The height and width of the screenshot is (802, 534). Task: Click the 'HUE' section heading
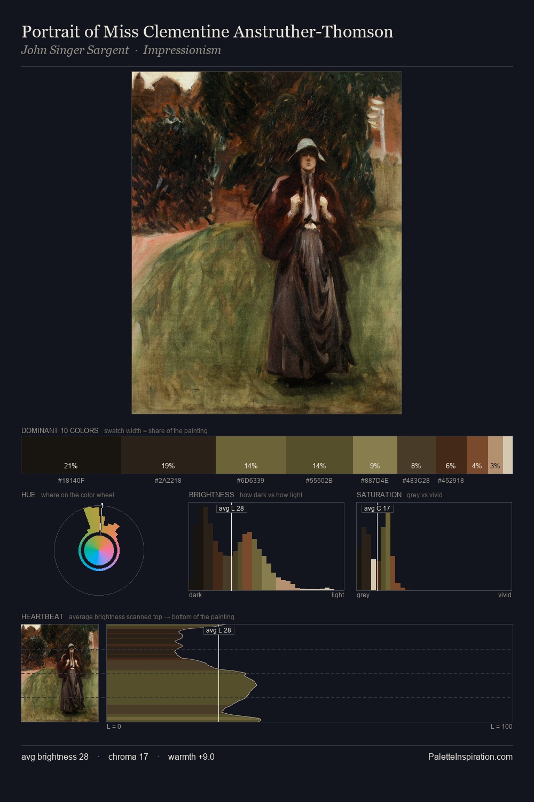[x=28, y=495]
